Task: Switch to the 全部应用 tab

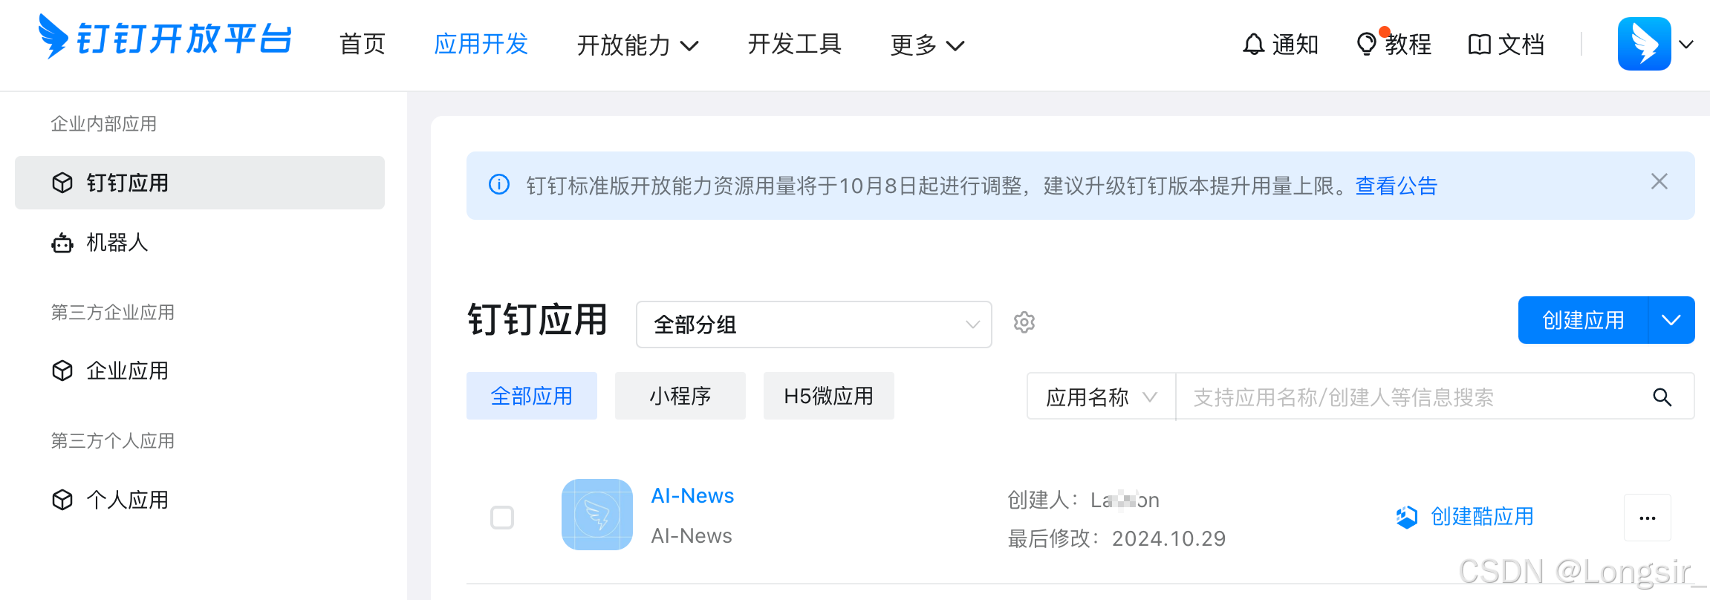Action: tap(532, 396)
